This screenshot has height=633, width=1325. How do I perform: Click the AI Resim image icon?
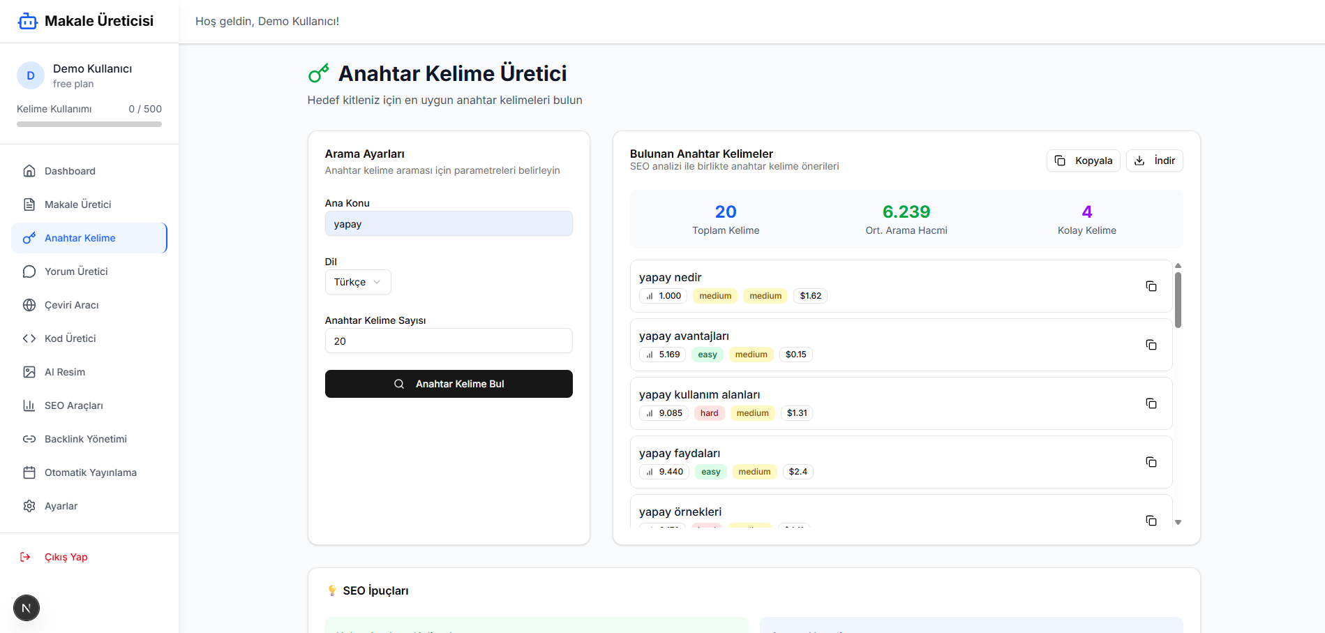coord(29,372)
